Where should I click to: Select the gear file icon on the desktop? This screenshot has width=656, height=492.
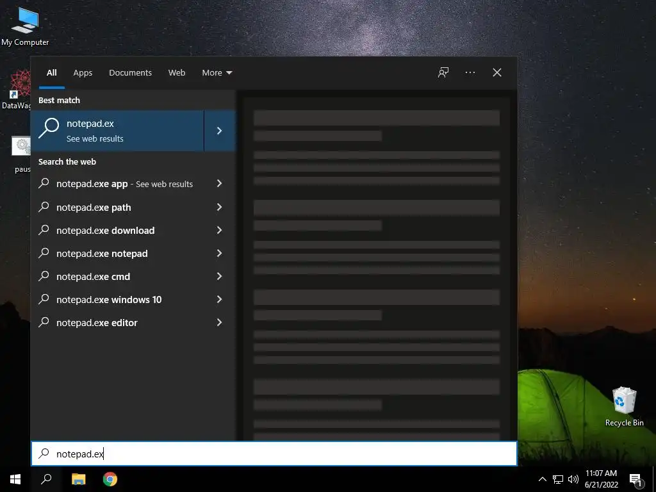point(21,147)
